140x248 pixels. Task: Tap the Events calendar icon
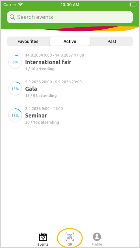43,237
